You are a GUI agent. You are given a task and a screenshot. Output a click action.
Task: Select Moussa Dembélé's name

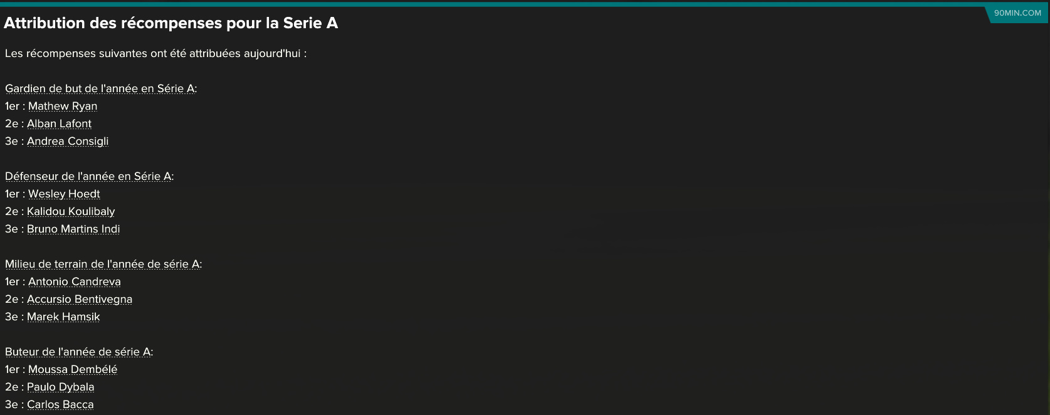(x=73, y=369)
